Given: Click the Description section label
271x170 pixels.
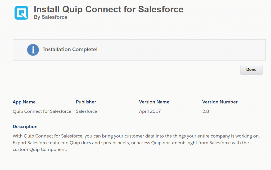Looking at the screenshot, I should click(25, 126).
